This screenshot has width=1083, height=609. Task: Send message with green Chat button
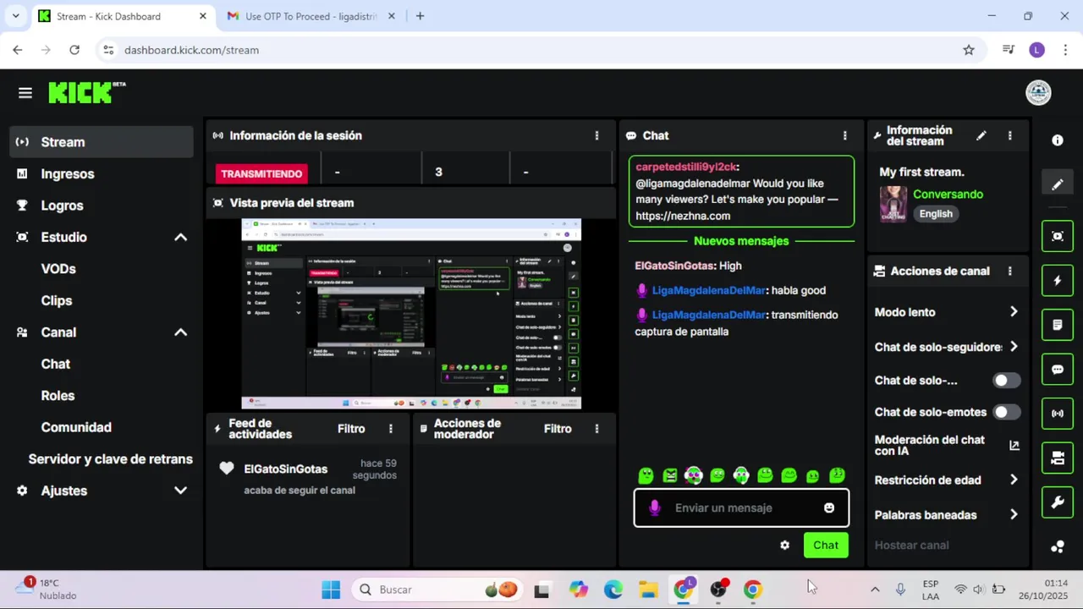(x=826, y=546)
